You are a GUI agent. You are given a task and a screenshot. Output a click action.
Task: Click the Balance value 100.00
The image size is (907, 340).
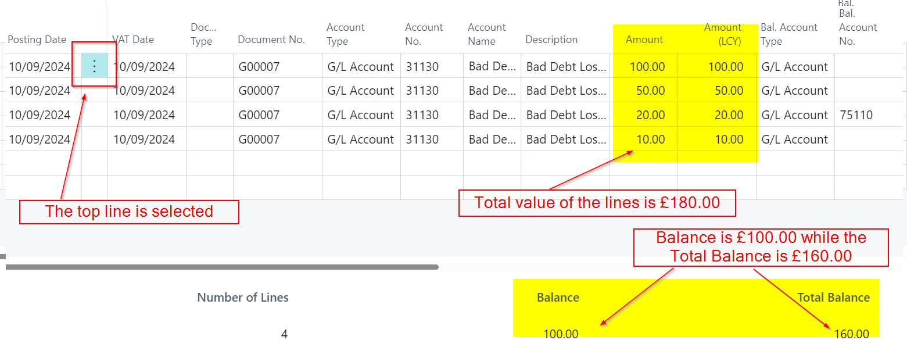pos(561,334)
